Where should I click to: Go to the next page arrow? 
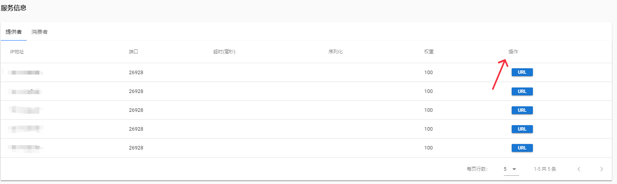click(601, 169)
